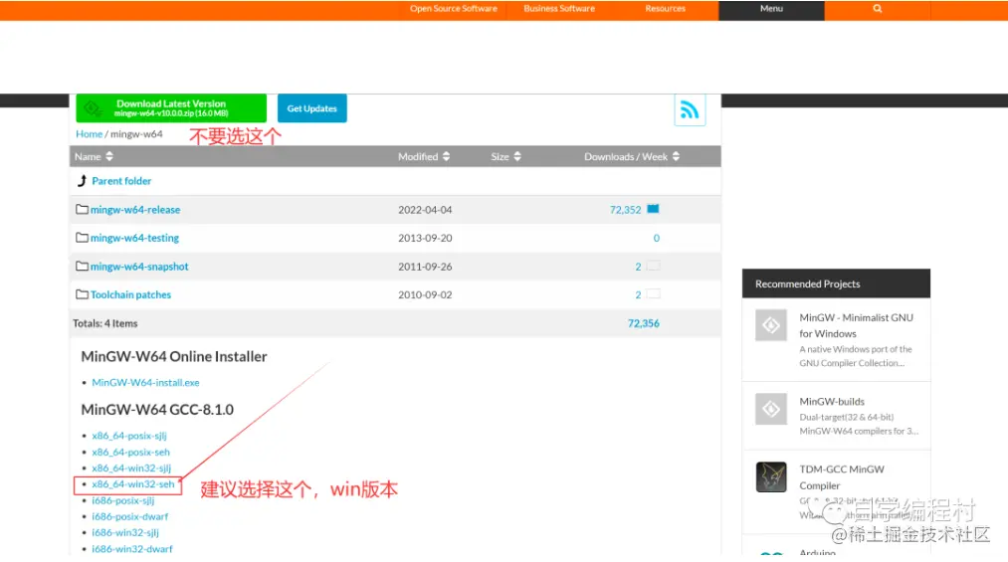Open the Open Source Software menu
Screen dimensions: 1008x562
point(453,8)
